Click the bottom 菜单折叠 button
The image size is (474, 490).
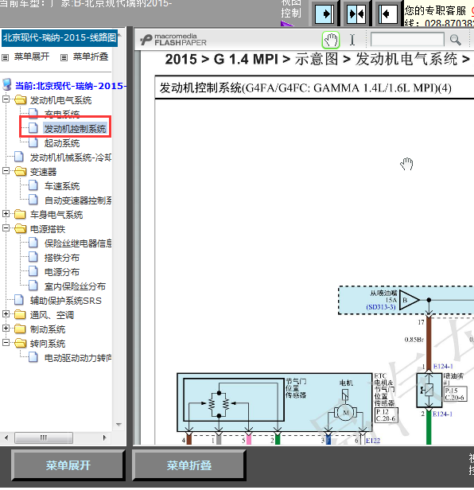(x=188, y=465)
